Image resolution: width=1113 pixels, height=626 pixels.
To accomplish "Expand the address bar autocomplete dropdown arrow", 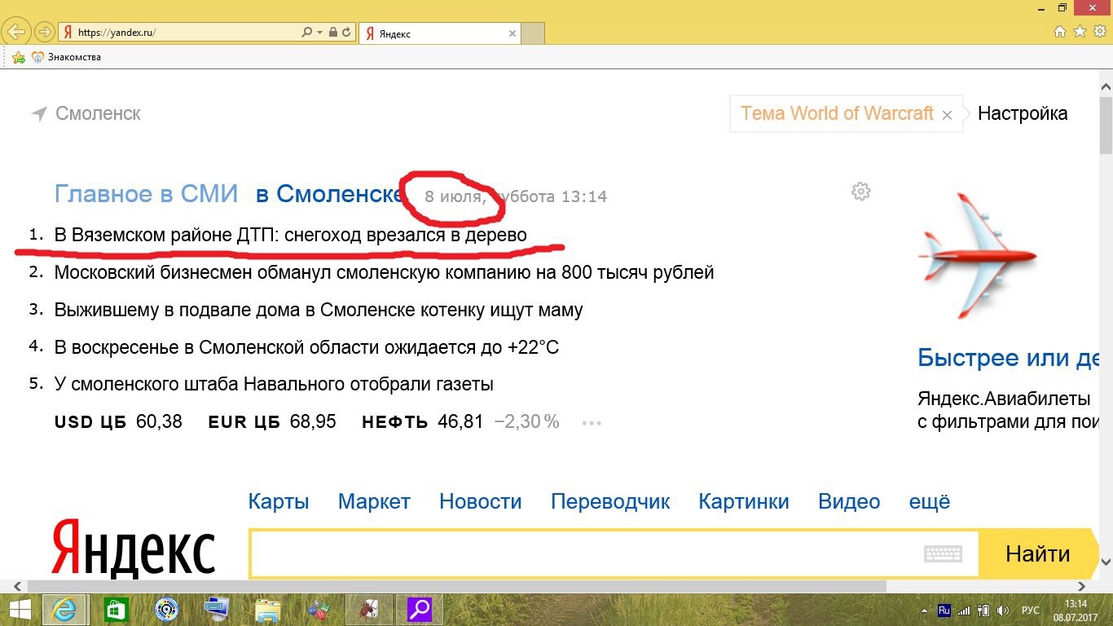I will pyautogui.click(x=319, y=33).
